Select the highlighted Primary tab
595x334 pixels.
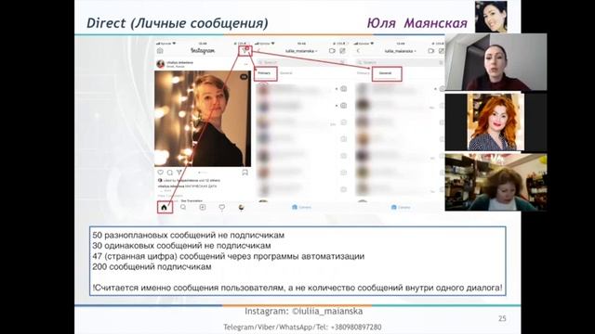pos(264,73)
